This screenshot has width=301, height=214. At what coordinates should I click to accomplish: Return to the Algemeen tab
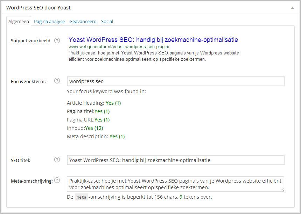pyautogui.click(x=19, y=21)
